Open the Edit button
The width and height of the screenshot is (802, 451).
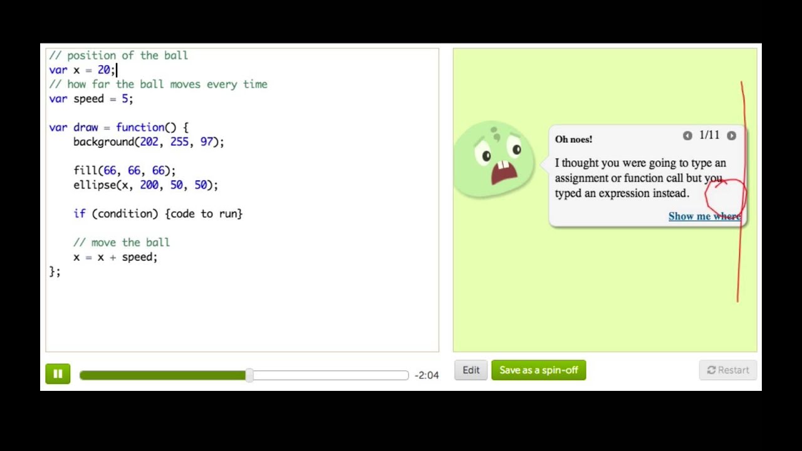(471, 370)
